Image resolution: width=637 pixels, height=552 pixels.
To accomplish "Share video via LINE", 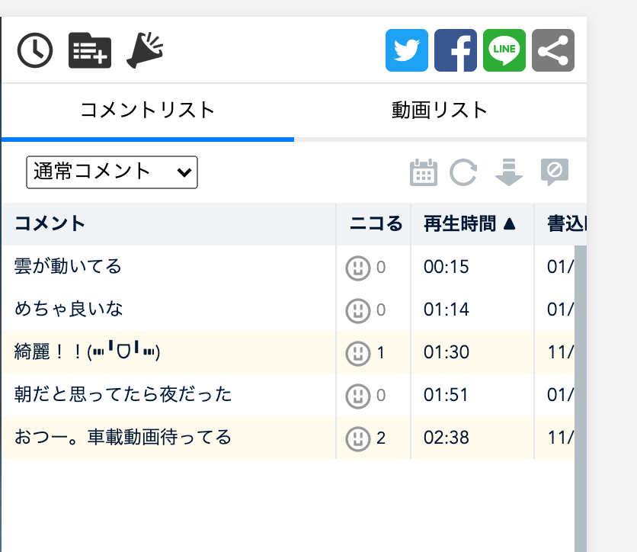I will (504, 50).
